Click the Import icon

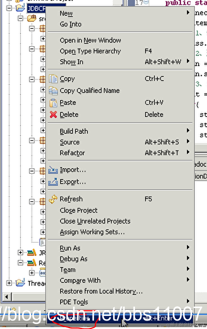[53, 170]
